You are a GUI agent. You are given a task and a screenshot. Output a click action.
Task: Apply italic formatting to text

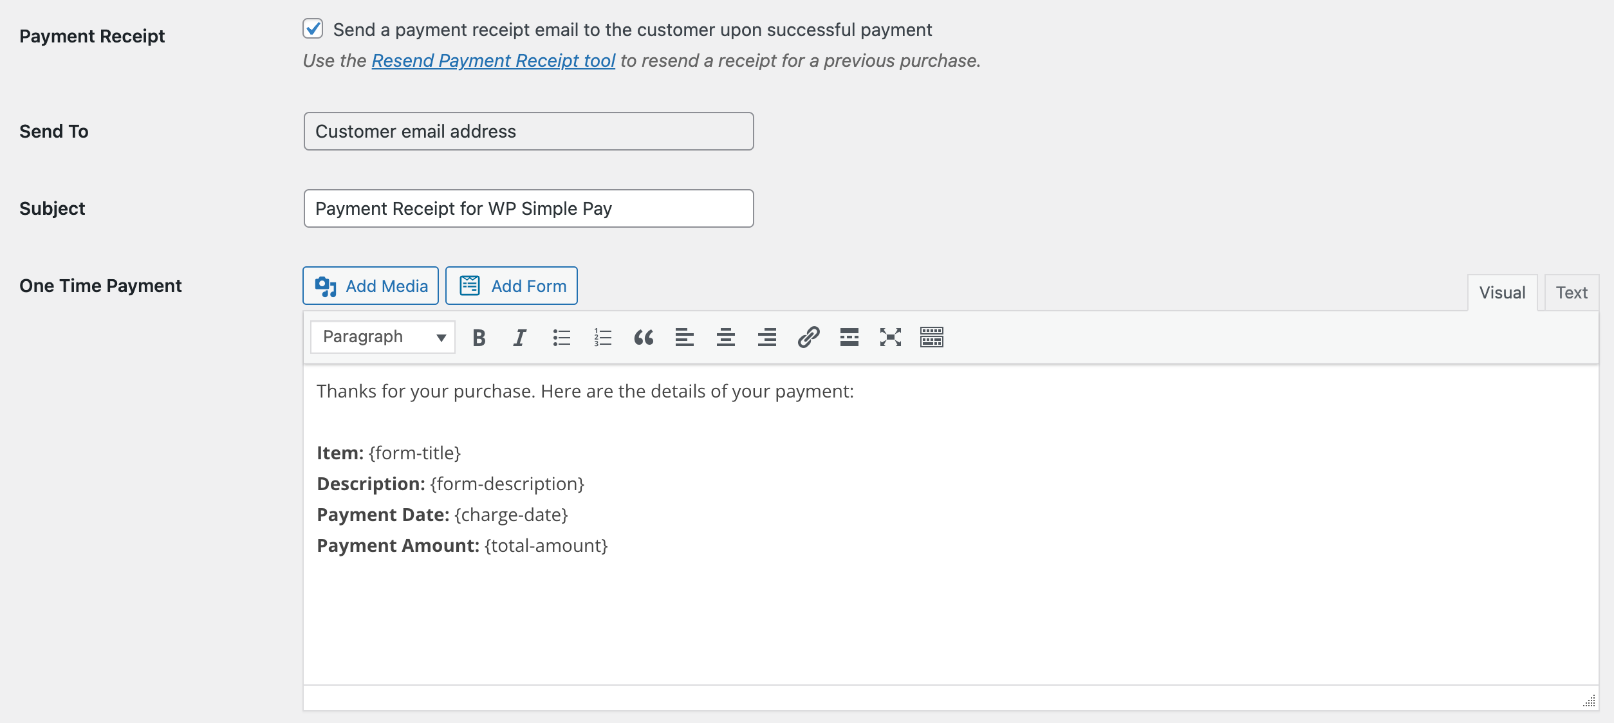[x=519, y=337]
